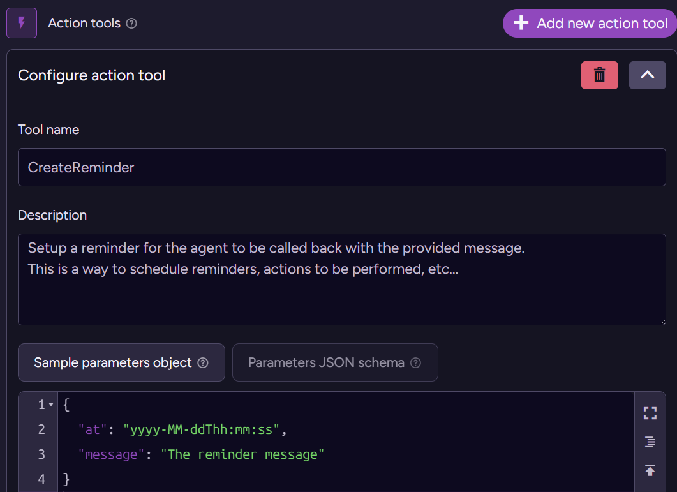
Task: Click the Configure action tool heading
Action: tap(92, 75)
